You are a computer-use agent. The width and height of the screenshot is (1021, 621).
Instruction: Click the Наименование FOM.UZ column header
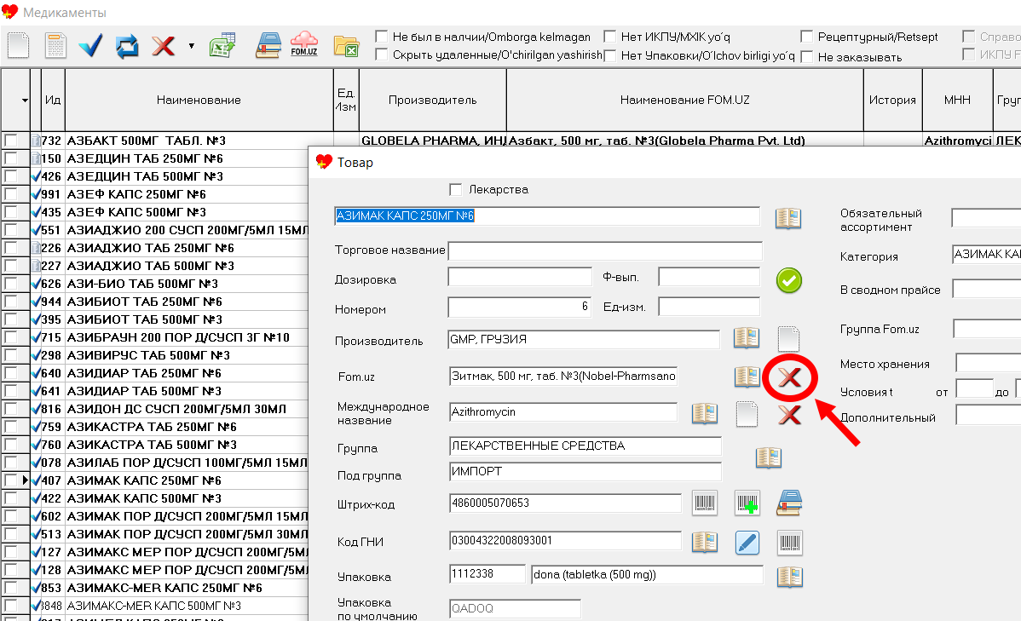[684, 100]
